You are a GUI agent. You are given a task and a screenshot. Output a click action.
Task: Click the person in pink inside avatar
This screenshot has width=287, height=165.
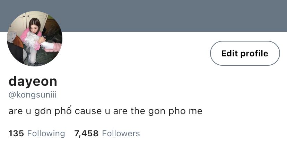pyautogui.click(x=33, y=34)
